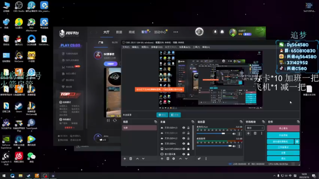The width and height of the screenshot is (319, 179).
Task: Pop out the OBS Audio Mixer dock
Action: (241, 122)
